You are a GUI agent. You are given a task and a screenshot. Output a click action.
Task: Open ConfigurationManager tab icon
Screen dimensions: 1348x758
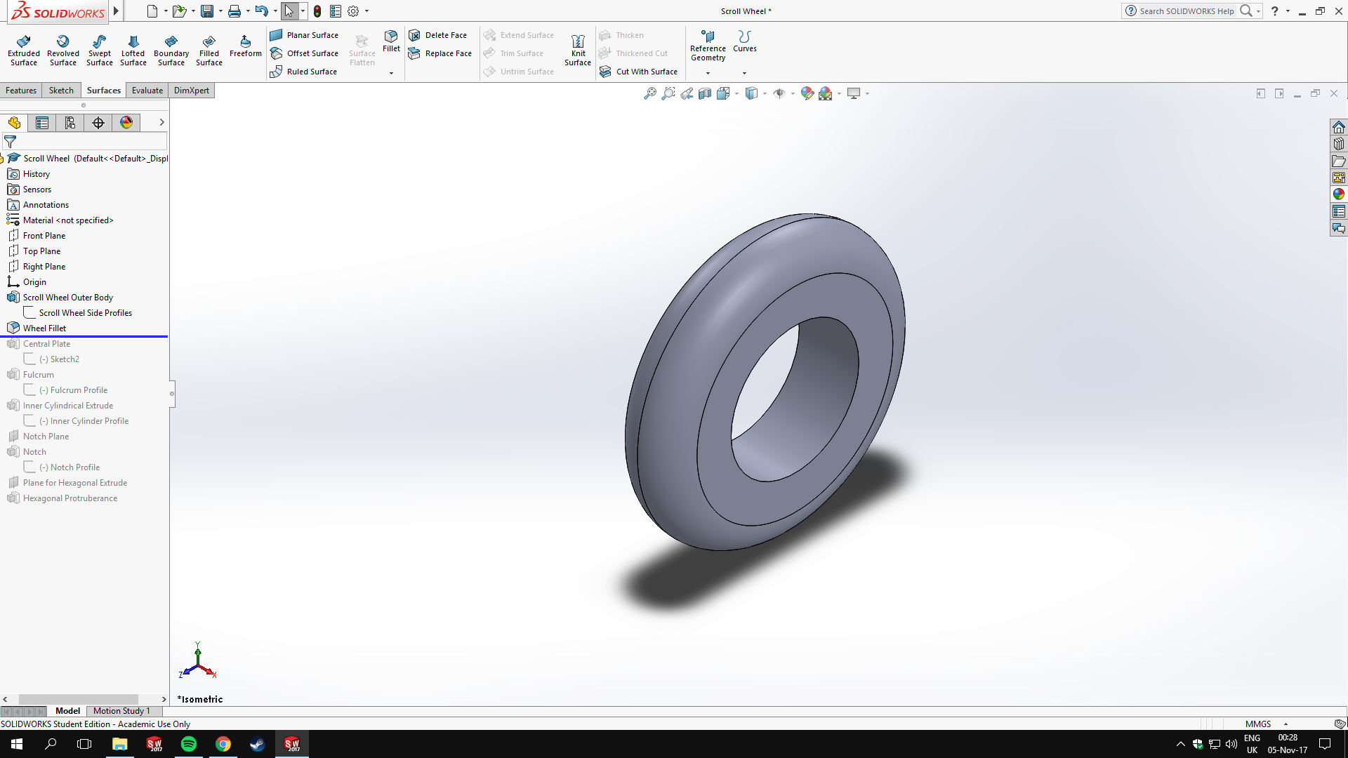click(70, 123)
